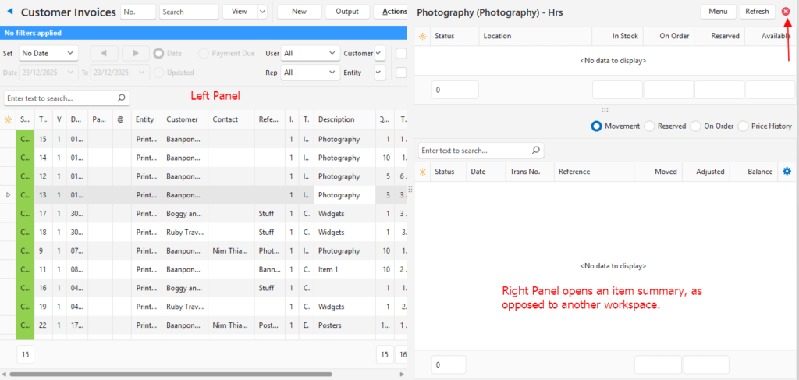Close the Photography item summary panel
799x380 pixels.
click(x=786, y=12)
